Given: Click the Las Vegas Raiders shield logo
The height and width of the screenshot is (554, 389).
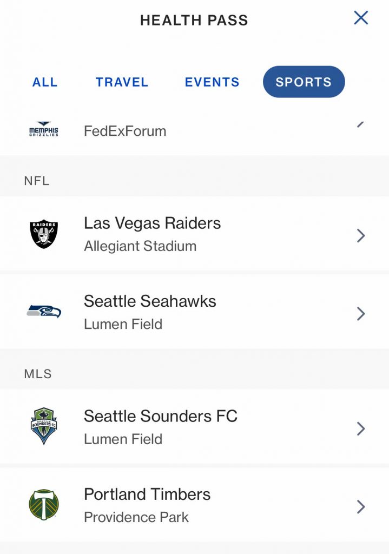Looking at the screenshot, I should click(x=44, y=234).
